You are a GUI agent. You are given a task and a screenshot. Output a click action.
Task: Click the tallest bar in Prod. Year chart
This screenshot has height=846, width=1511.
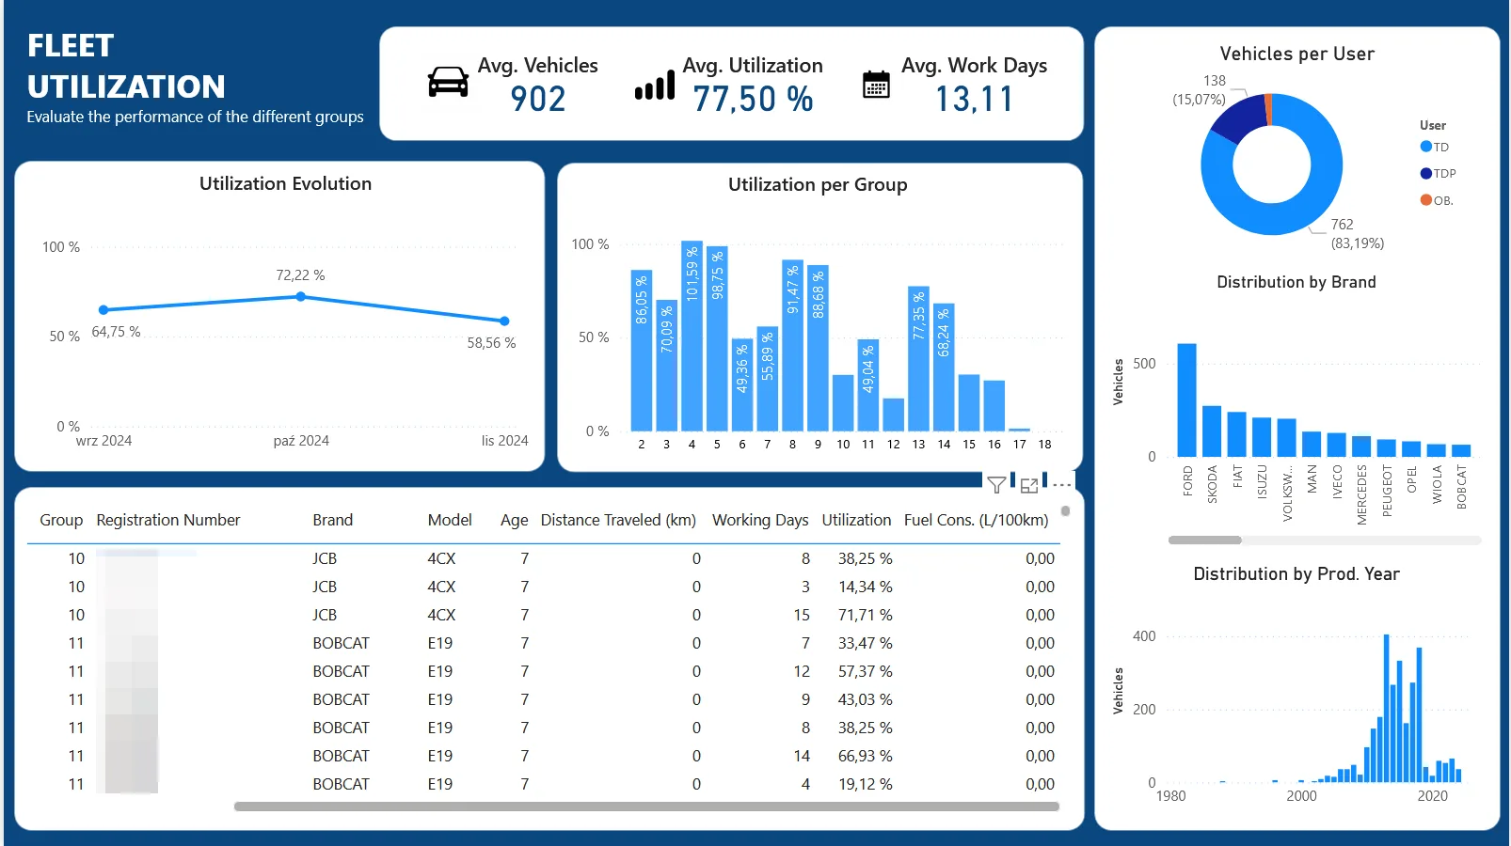coord(1387,709)
